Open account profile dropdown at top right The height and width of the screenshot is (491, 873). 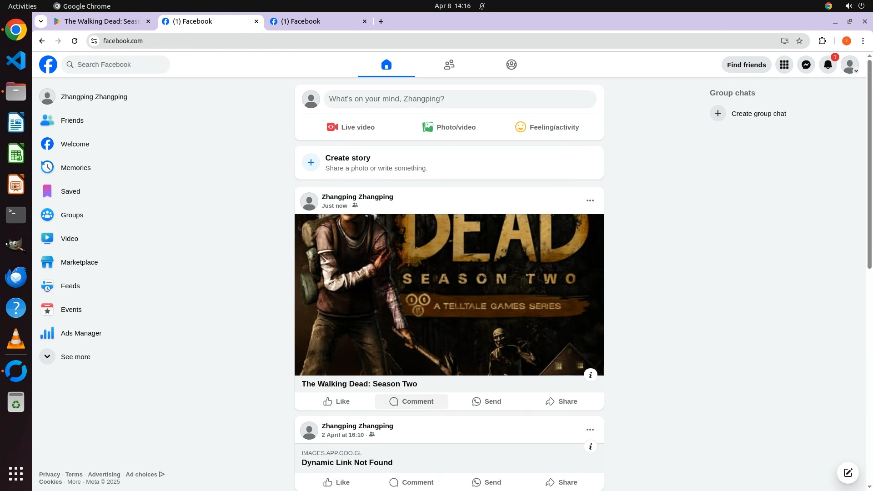pyautogui.click(x=849, y=65)
